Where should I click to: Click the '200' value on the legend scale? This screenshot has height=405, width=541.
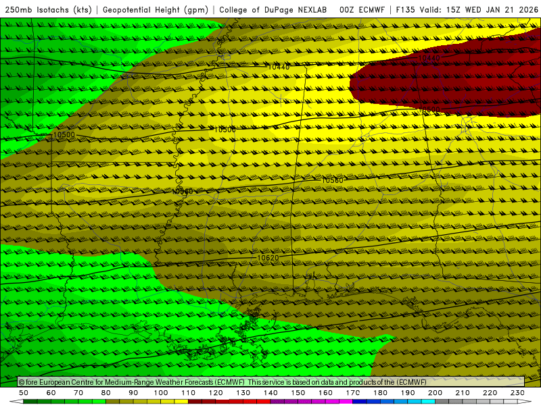[435, 393]
